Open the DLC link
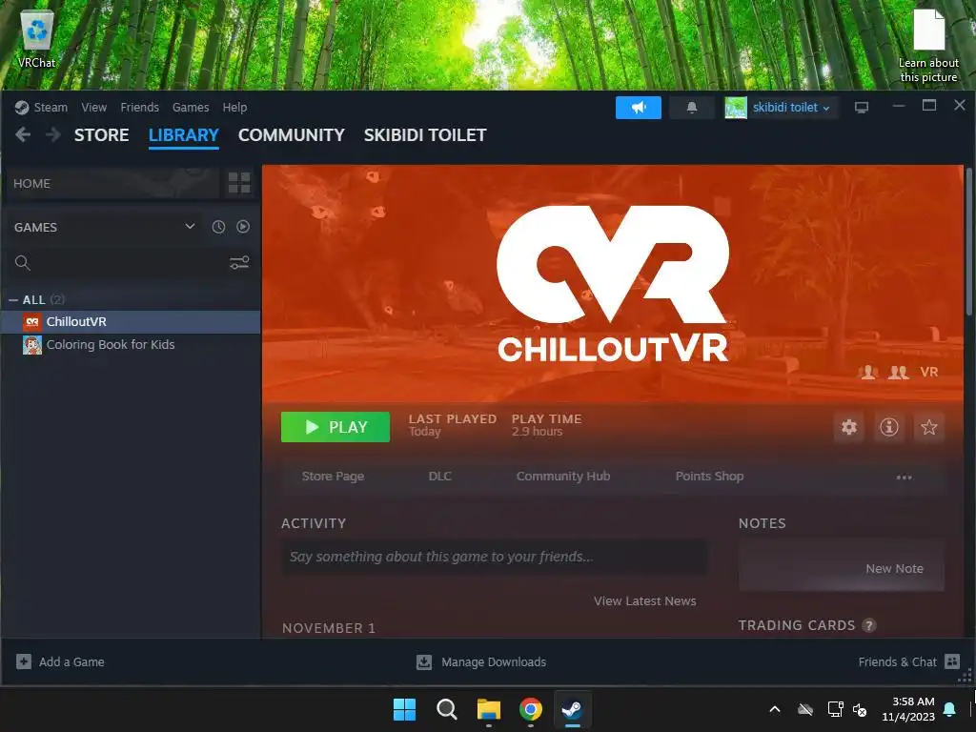This screenshot has width=976, height=732. pos(439,477)
